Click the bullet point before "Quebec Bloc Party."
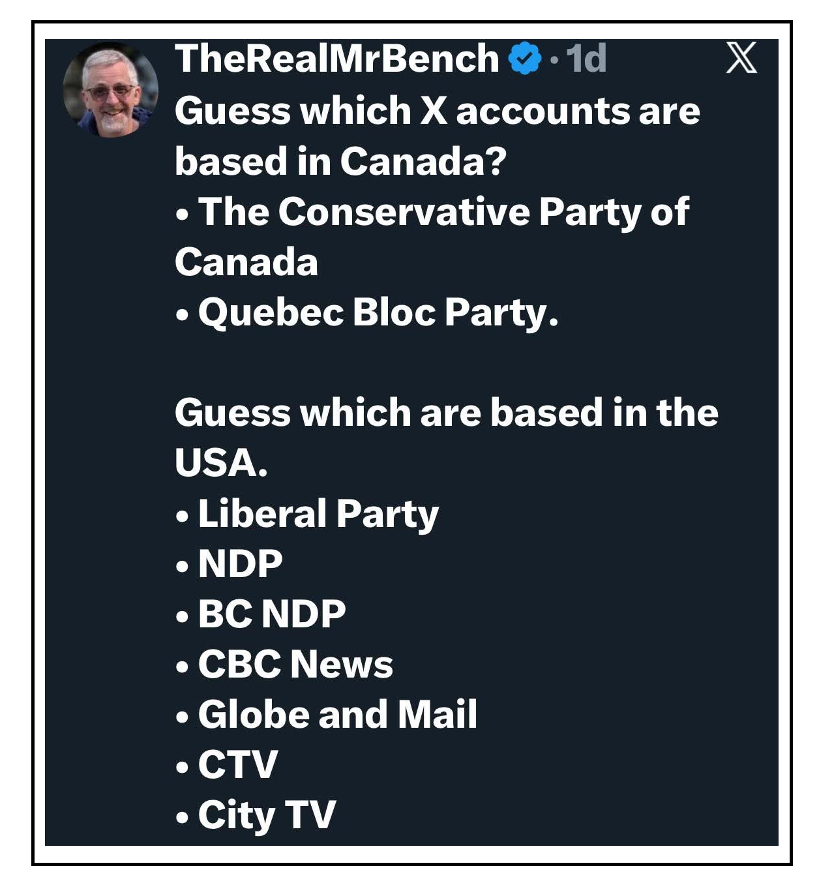This screenshot has height=883, width=819. 182,316
